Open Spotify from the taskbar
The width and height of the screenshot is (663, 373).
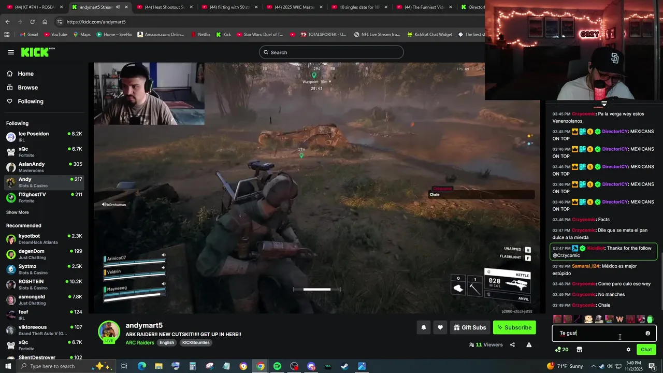[x=277, y=366]
